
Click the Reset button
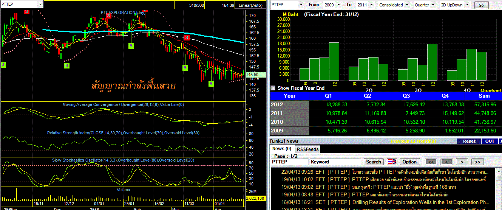(x=469, y=141)
